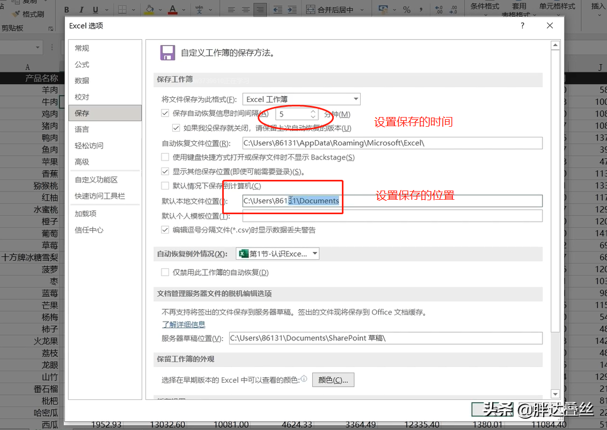Click the info icon beside Excel color text
The height and width of the screenshot is (430, 607).
[304, 379]
